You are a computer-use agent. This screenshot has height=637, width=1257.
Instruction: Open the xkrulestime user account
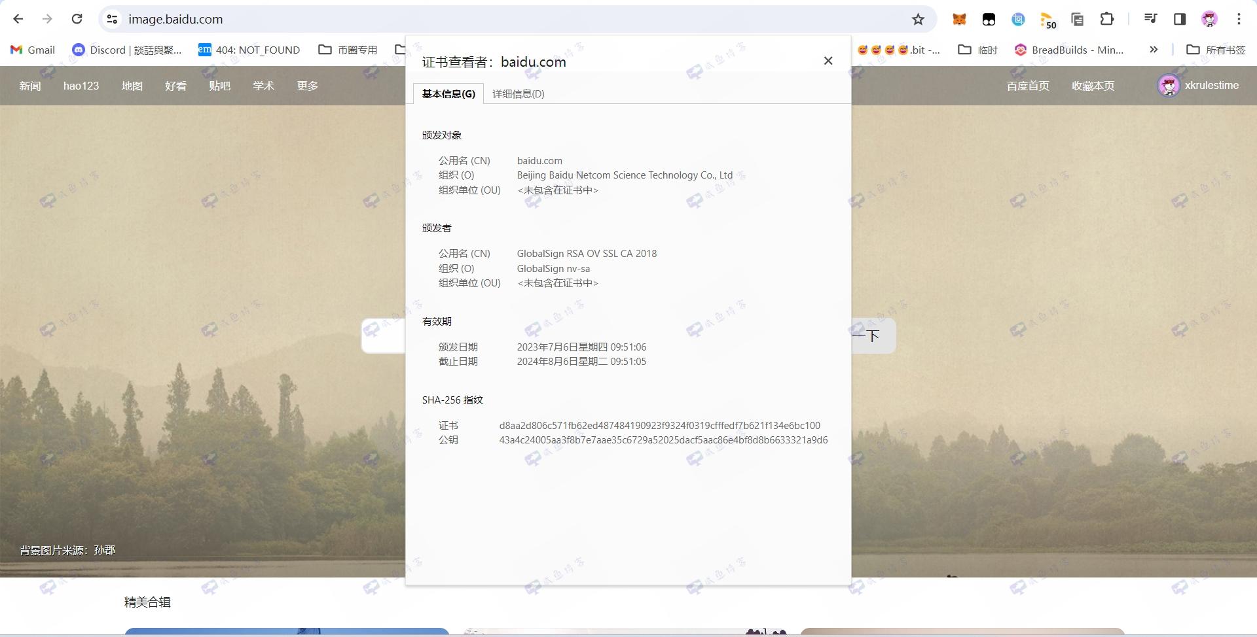tap(1212, 85)
